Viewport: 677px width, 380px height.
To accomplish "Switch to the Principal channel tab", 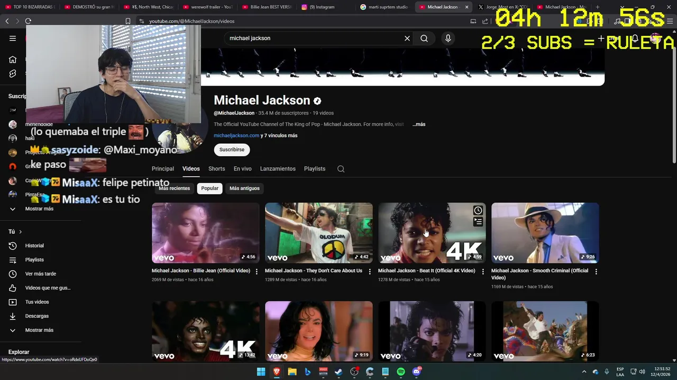I will tap(163, 169).
